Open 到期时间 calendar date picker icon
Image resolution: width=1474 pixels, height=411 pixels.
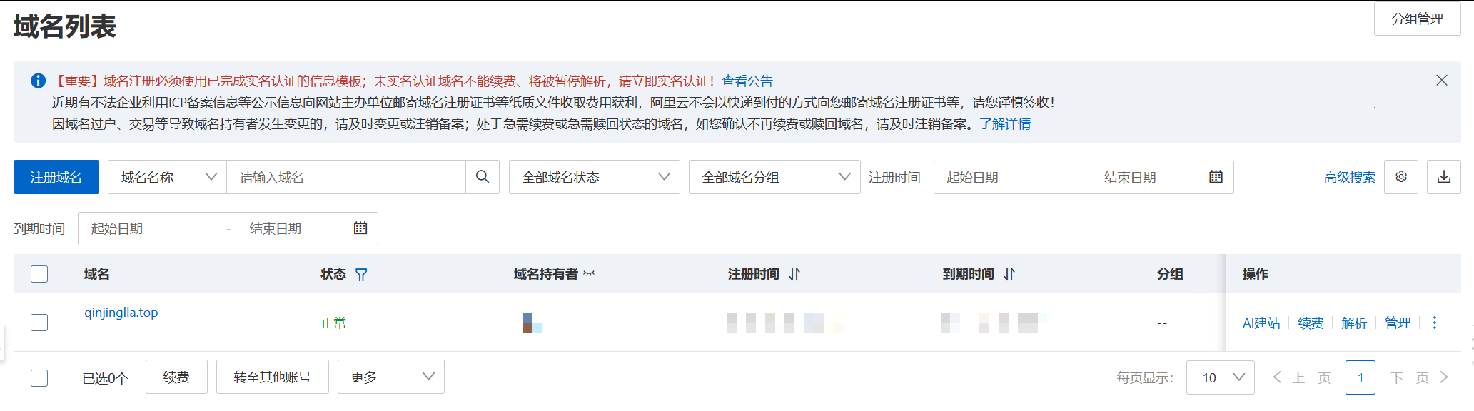(x=360, y=228)
